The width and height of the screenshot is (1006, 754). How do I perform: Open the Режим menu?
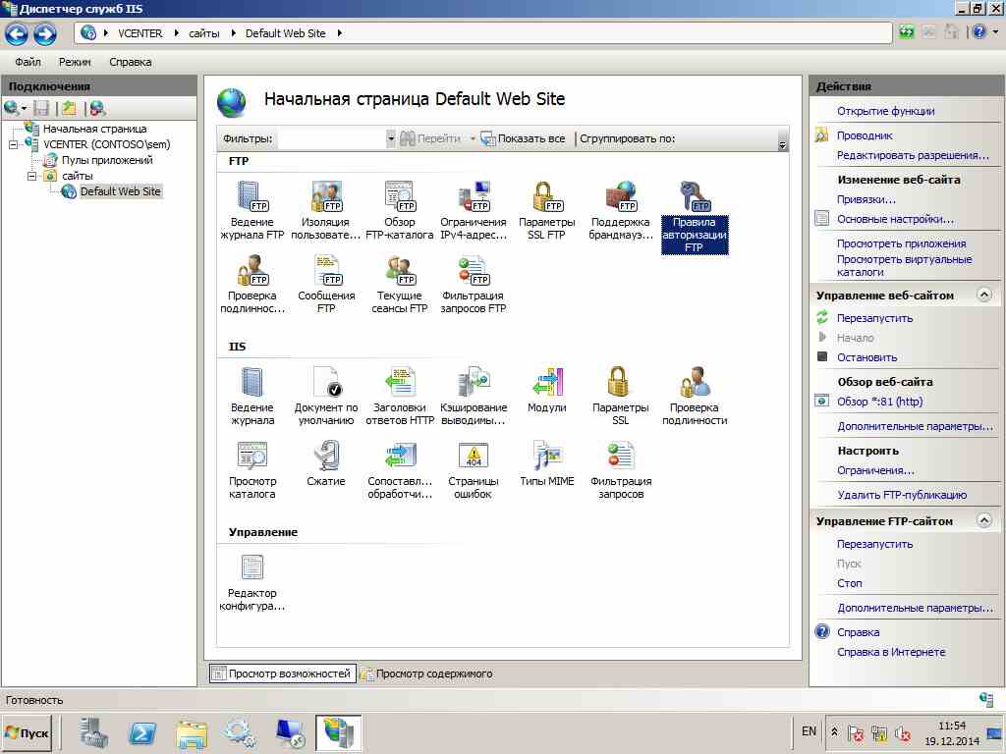pyautogui.click(x=75, y=62)
